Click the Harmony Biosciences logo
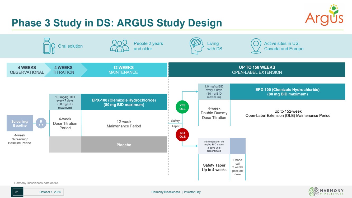Screen dimensions: 352x198 pyautogui.click(x=326, y=192)
